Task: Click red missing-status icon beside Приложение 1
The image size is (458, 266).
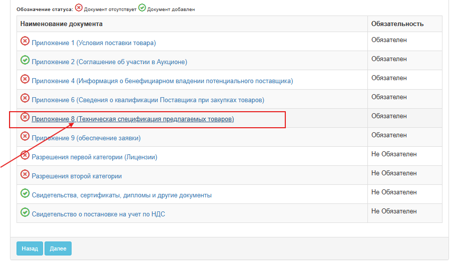Action: click(x=25, y=41)
